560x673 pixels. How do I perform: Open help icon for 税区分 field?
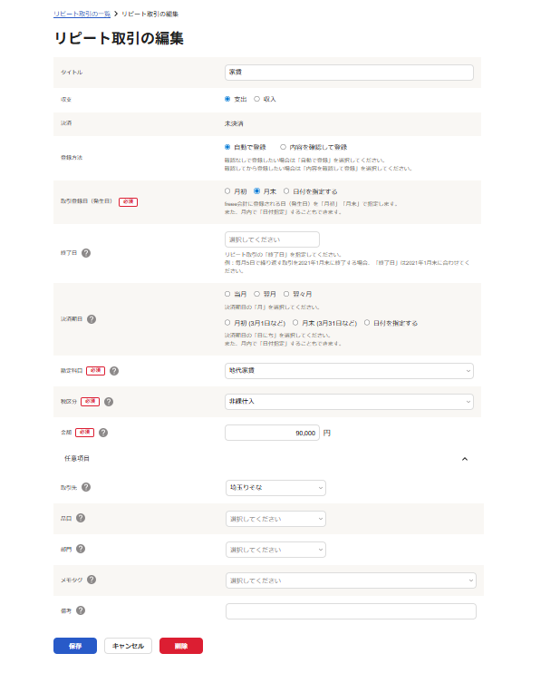[109, 402]
